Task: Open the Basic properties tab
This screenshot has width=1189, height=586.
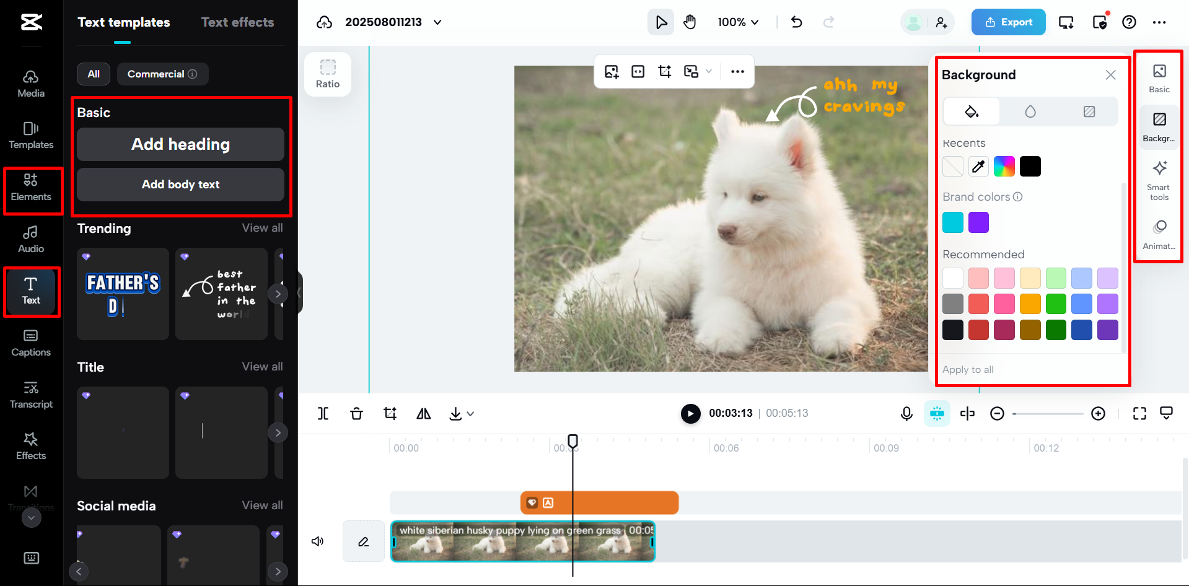Action: (1159, 79)
